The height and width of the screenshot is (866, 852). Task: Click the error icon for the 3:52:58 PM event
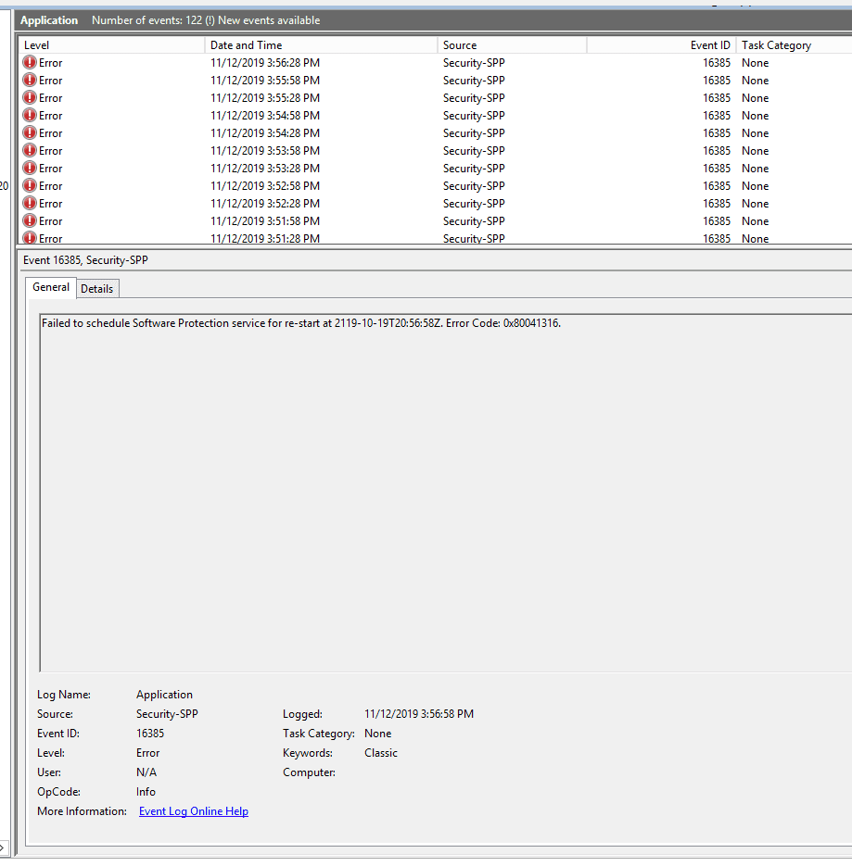click(30, 186)
